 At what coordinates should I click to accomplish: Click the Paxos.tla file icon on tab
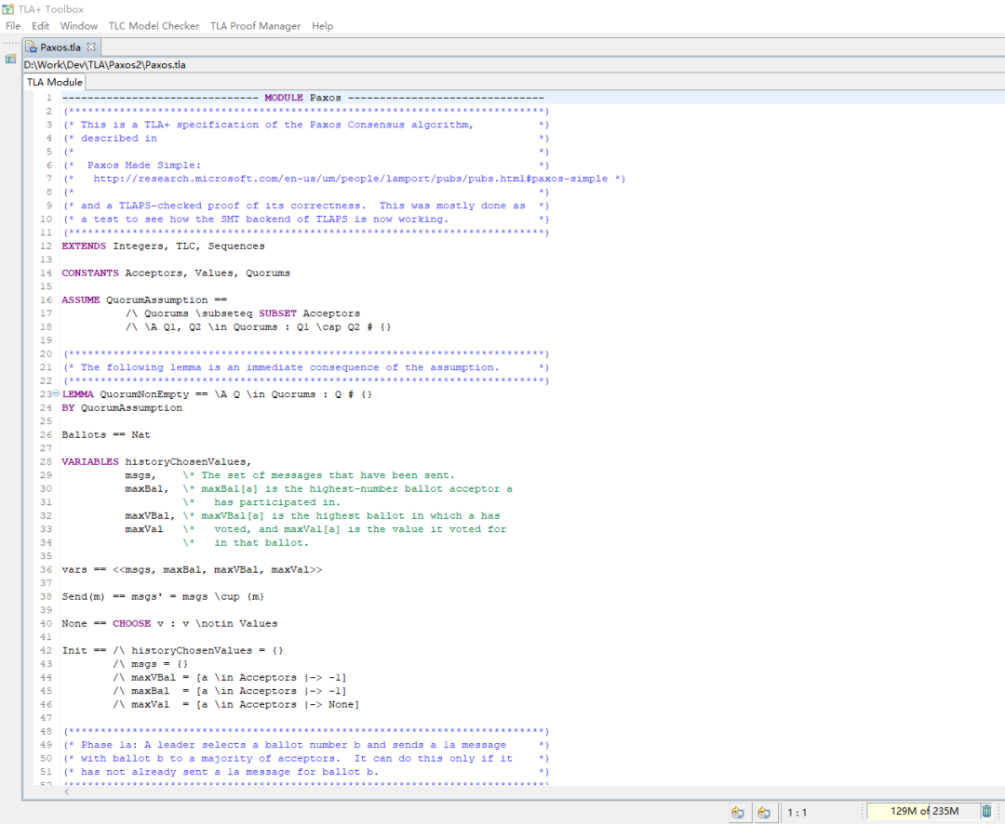coord(32,47)
